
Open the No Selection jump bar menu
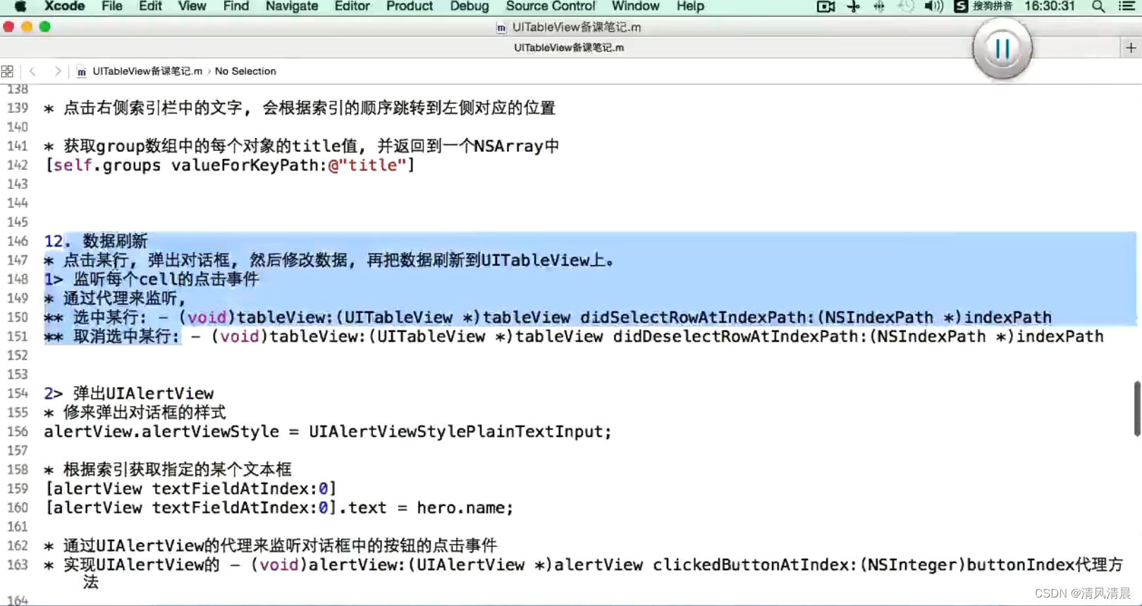(245, 71)
